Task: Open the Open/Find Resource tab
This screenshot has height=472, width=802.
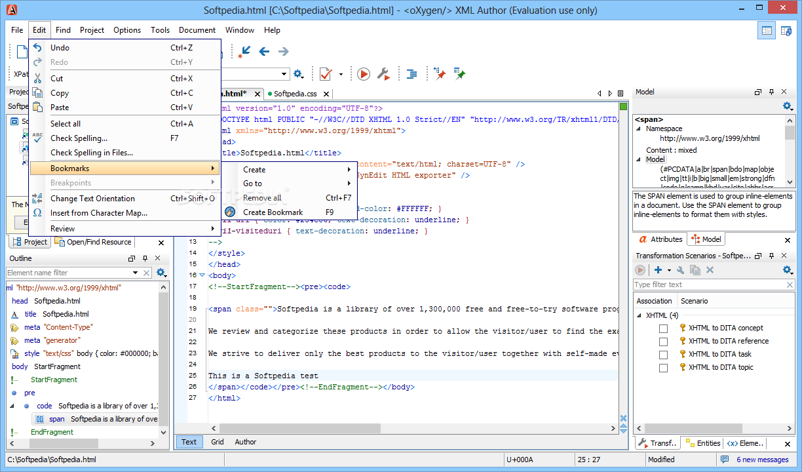Action: [x=93, y=242]
